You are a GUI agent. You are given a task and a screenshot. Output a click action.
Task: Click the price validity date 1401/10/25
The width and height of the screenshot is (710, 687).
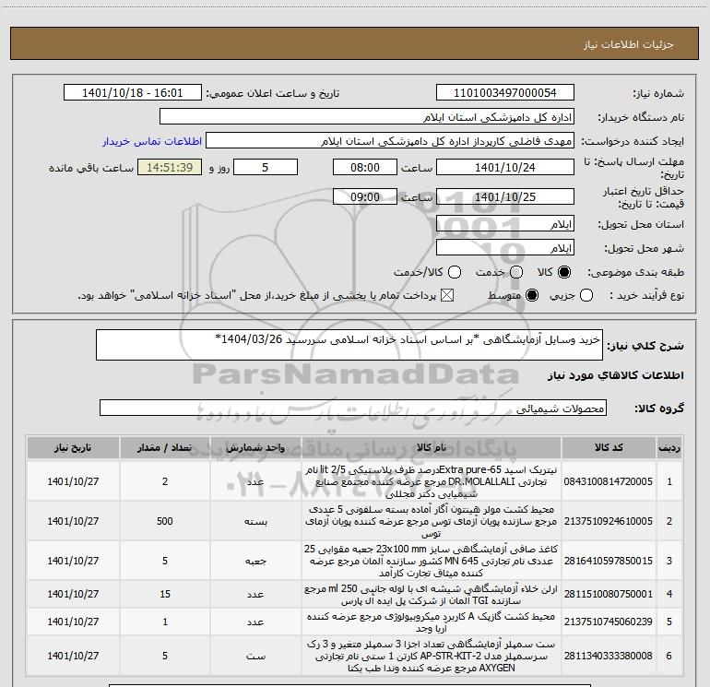[x=505, y=196]
